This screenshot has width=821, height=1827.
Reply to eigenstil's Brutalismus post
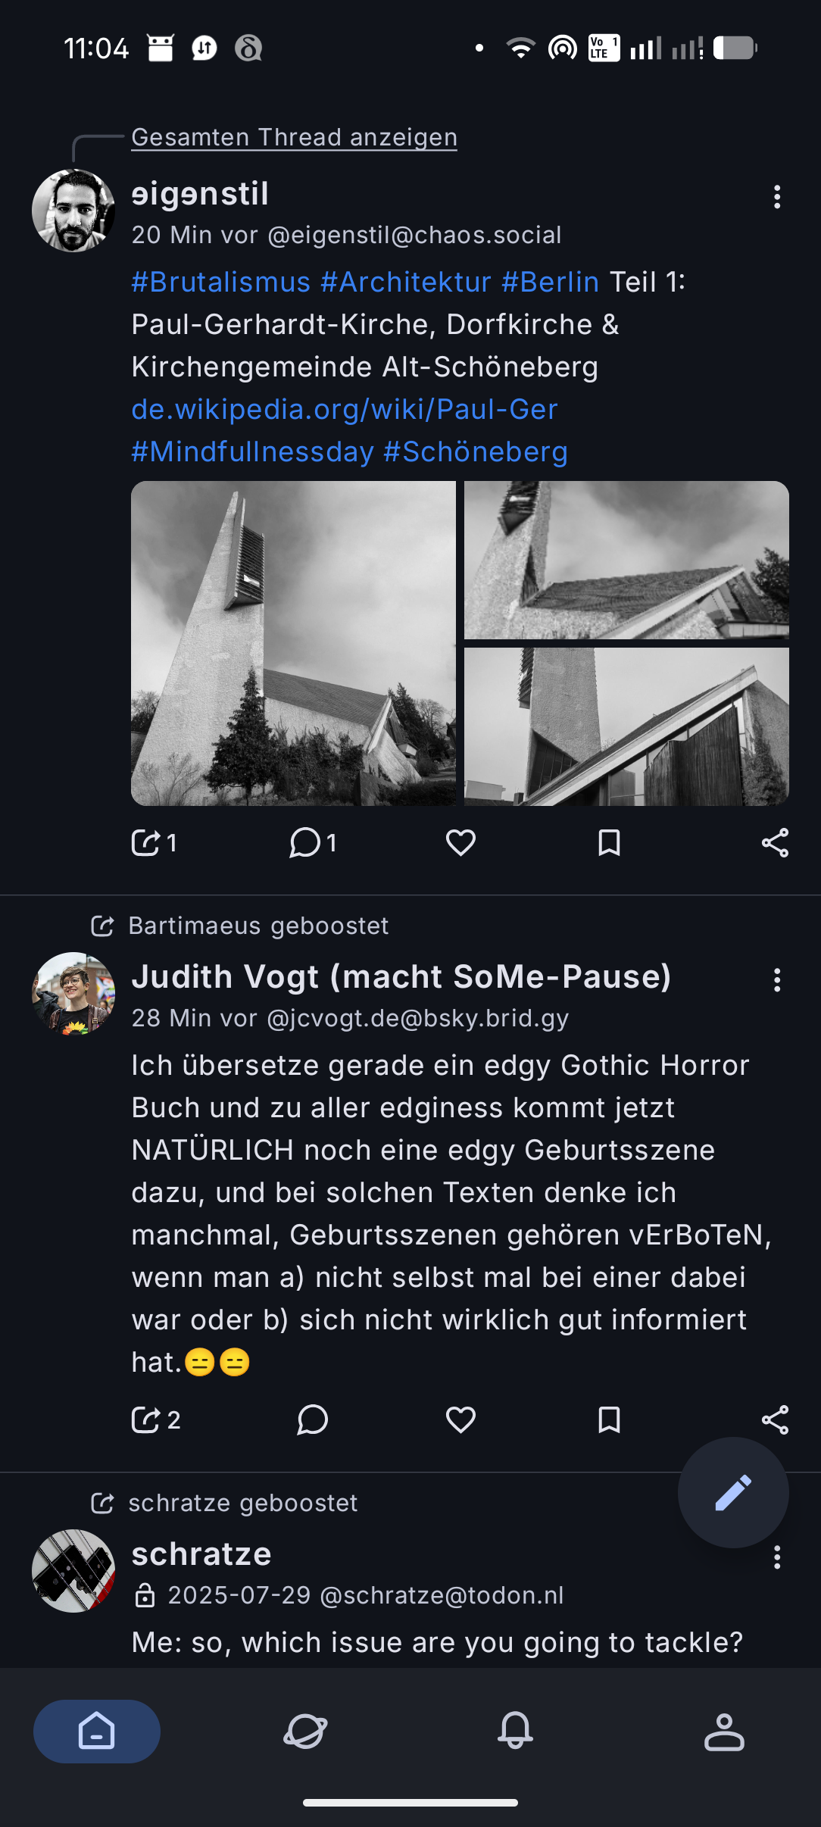click(305, 842)
